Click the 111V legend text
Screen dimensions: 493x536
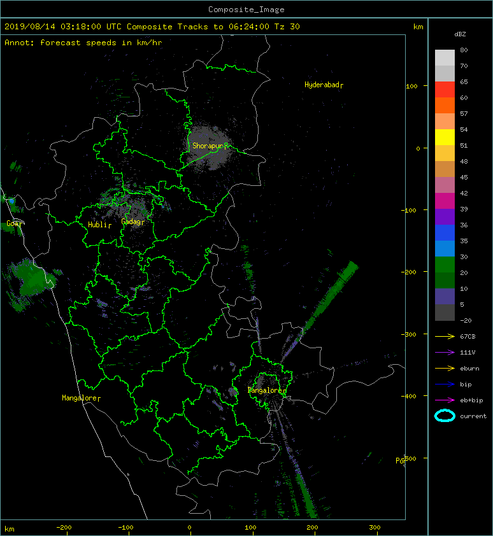point(468,353)
